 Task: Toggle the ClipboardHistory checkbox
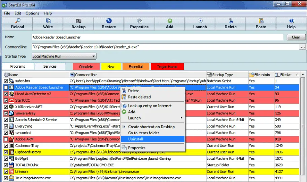pyautogui.click(x=6, y=152)
